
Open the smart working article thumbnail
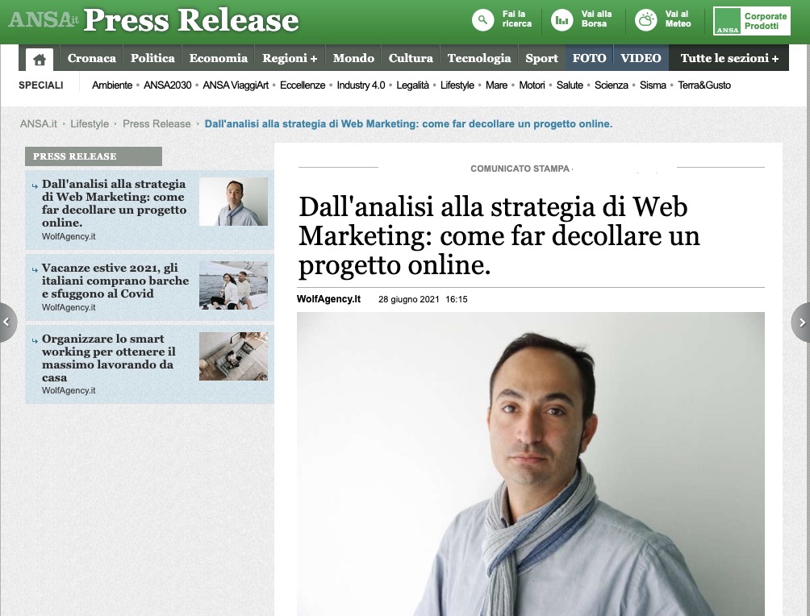(x=233, y=356)
